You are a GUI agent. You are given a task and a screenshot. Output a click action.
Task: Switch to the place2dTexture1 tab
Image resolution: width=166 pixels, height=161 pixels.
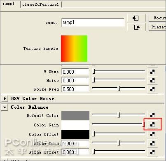point(40,5)
